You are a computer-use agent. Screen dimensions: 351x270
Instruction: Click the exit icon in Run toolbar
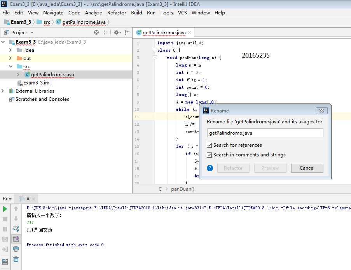tap(5, 249)
